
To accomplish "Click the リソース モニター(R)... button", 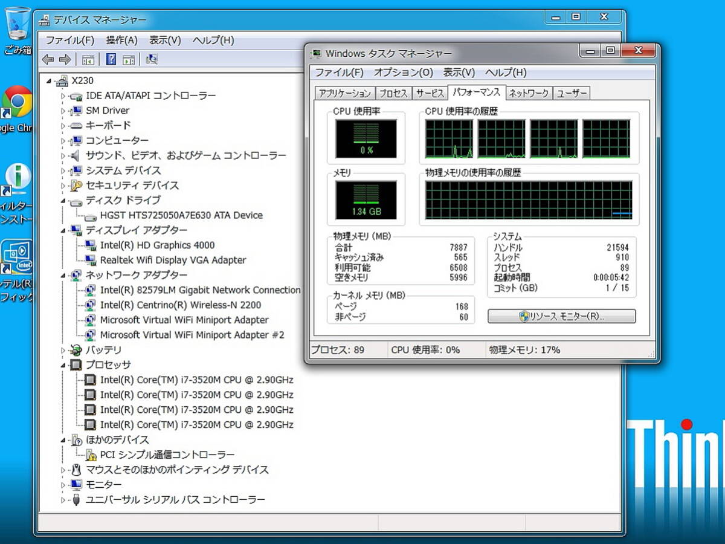I will click(x=562, y=317).
